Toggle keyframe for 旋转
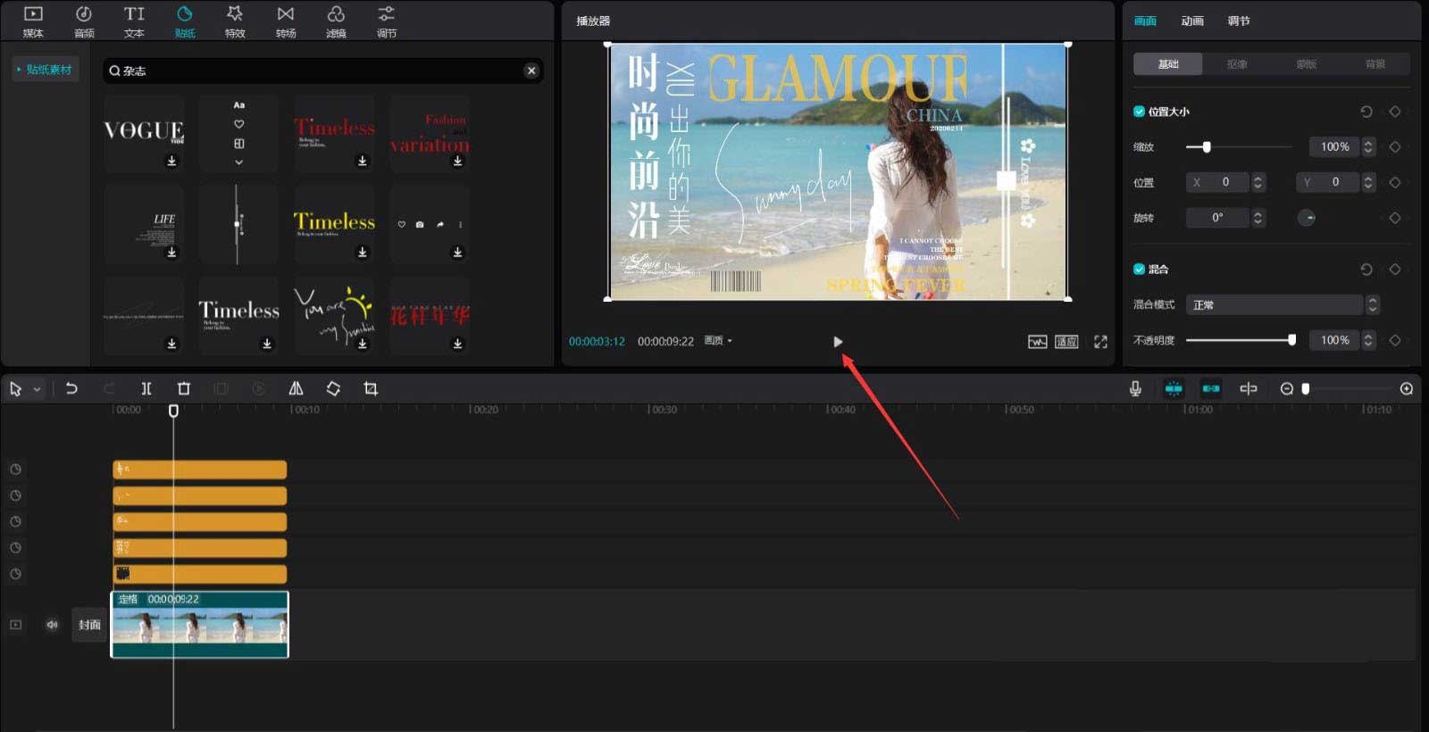The width and height of the screenshot is (1429, 732). coord(1395,218)
